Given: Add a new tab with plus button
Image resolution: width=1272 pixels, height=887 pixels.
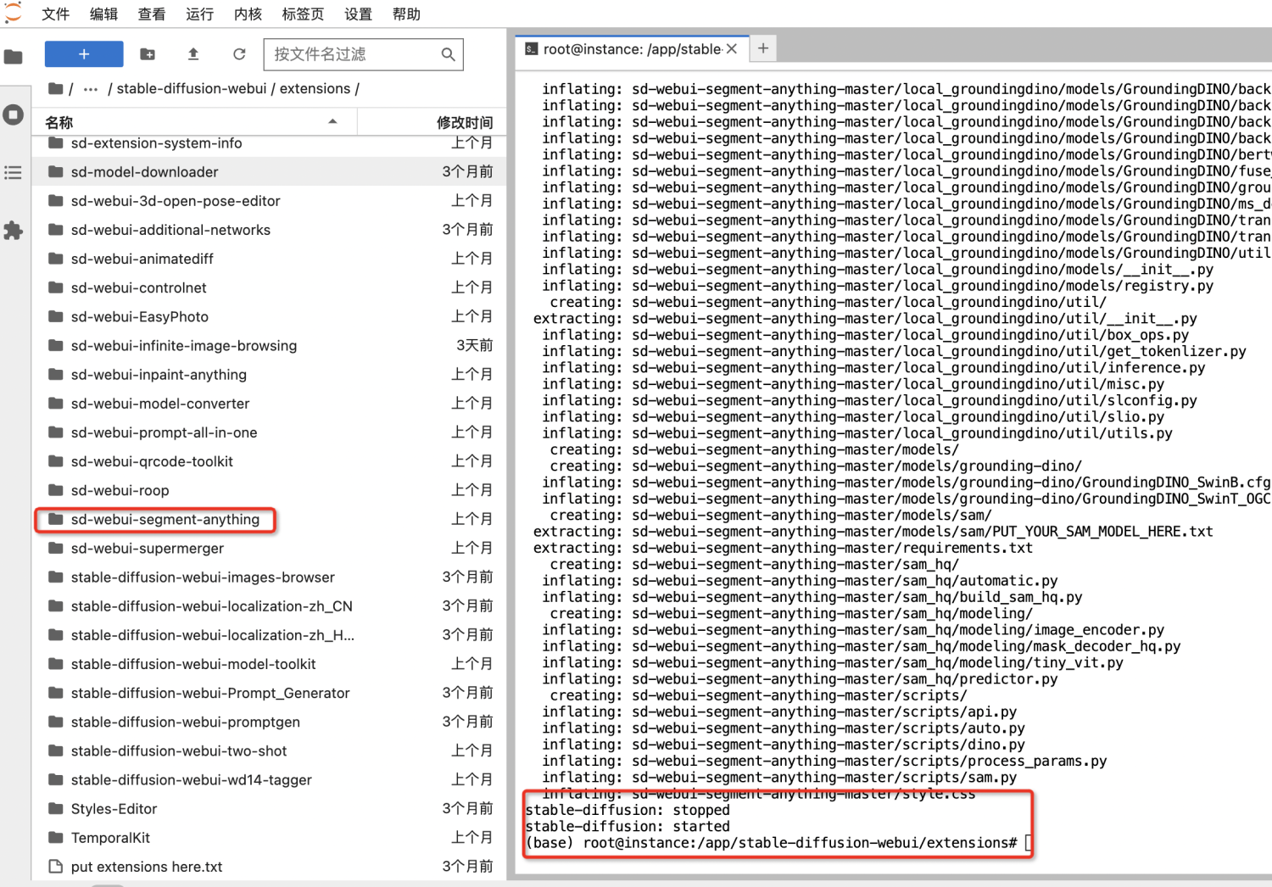Looking at the screenshot, I should pos(763,48).
